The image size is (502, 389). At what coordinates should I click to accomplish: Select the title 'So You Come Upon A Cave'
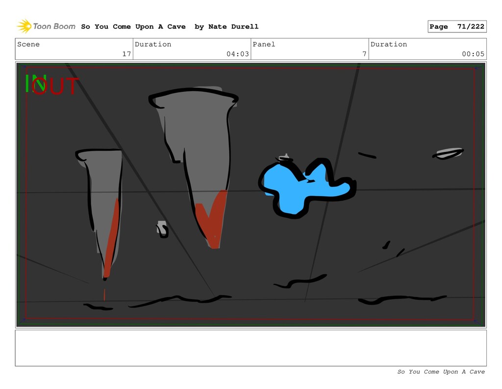point(133,26)
